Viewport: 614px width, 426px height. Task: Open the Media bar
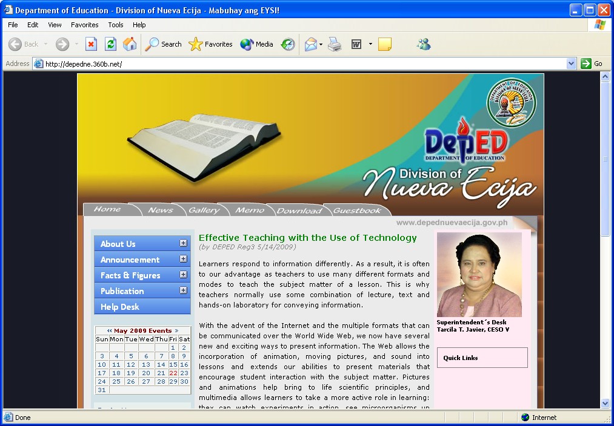[257, 44]
